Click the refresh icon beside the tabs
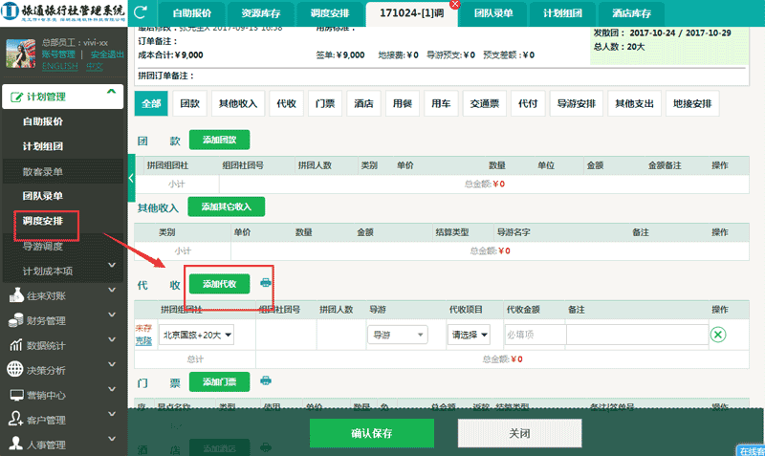 pos(142,13)
